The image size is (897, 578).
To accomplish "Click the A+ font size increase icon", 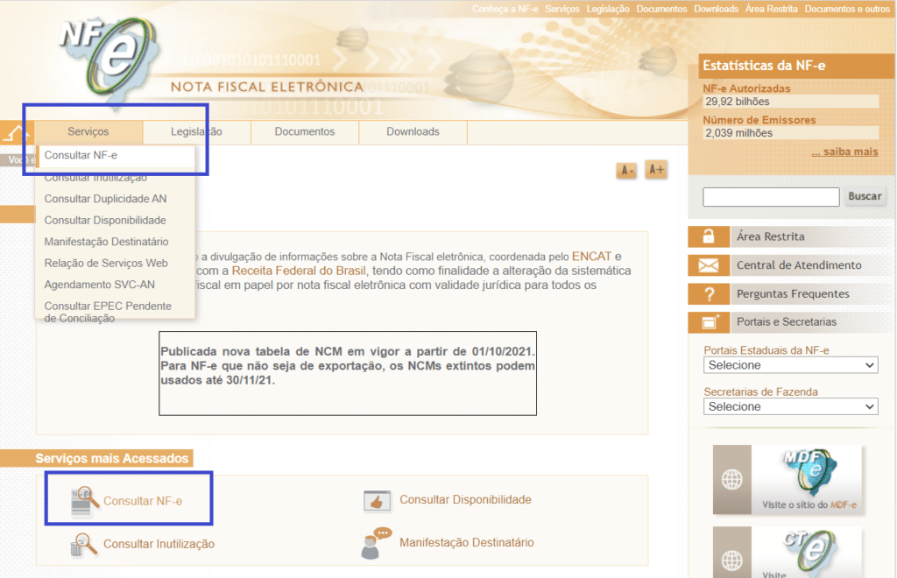I will click(x=655, y=169).
